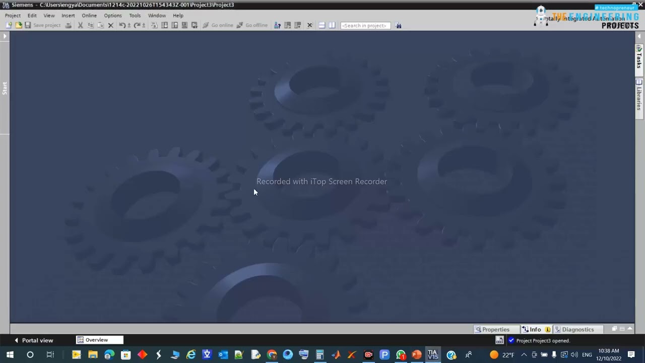Click the Print icon in toolbar
This screenshot has width=645, height=363.
tap(68, 25)
